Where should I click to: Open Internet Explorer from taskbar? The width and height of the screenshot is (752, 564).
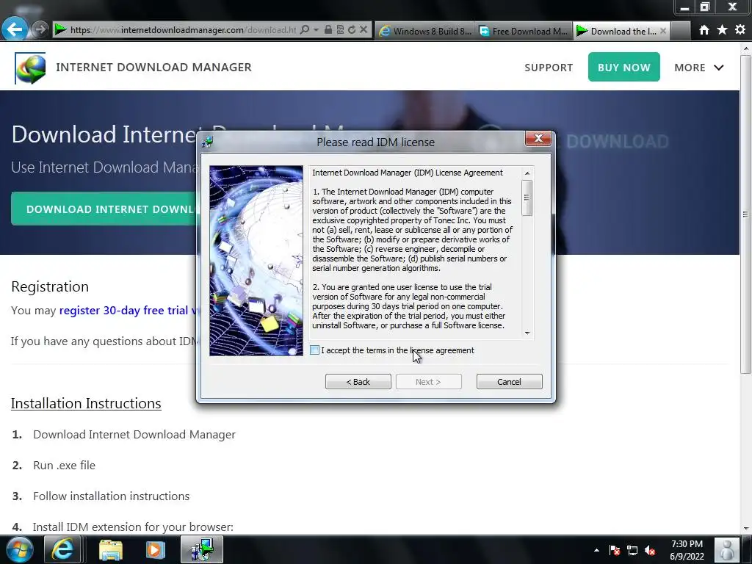[62, 549]
